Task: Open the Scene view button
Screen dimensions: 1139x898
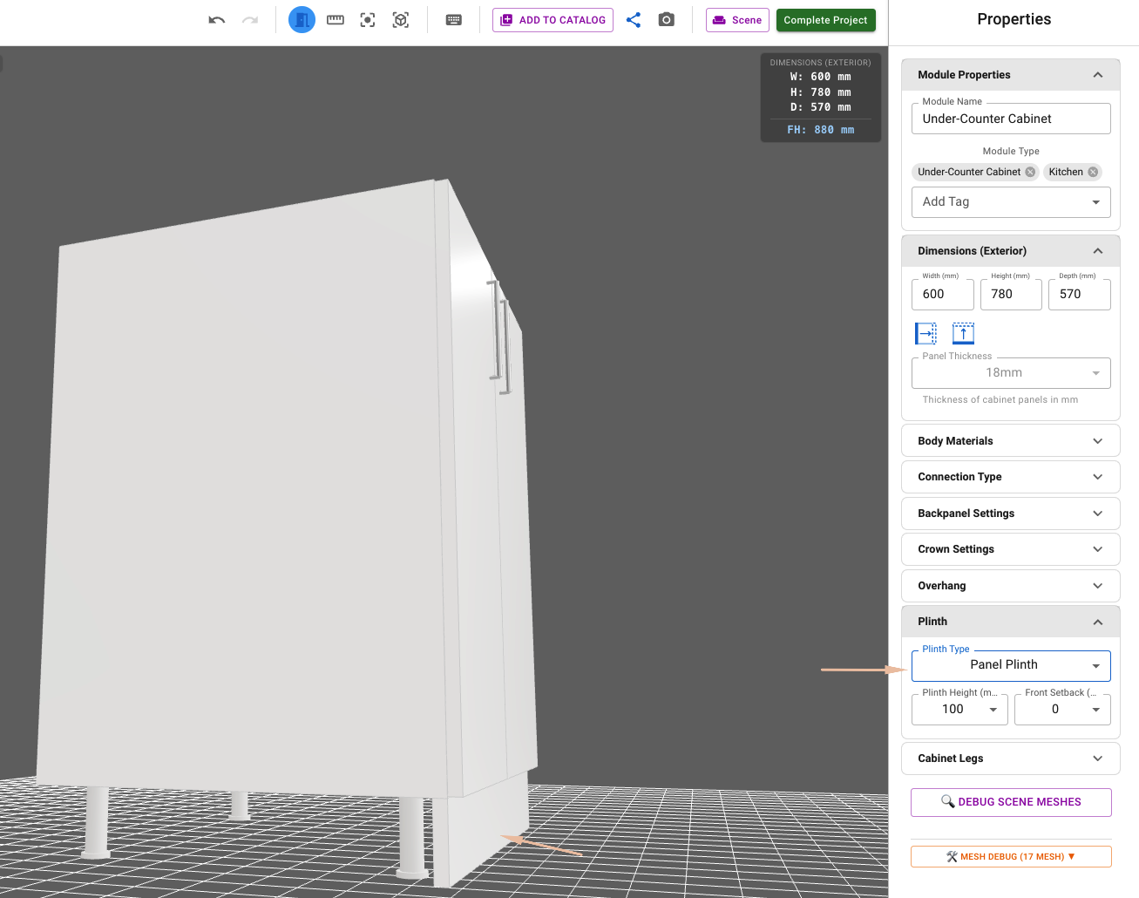Action: coord(737,20)
